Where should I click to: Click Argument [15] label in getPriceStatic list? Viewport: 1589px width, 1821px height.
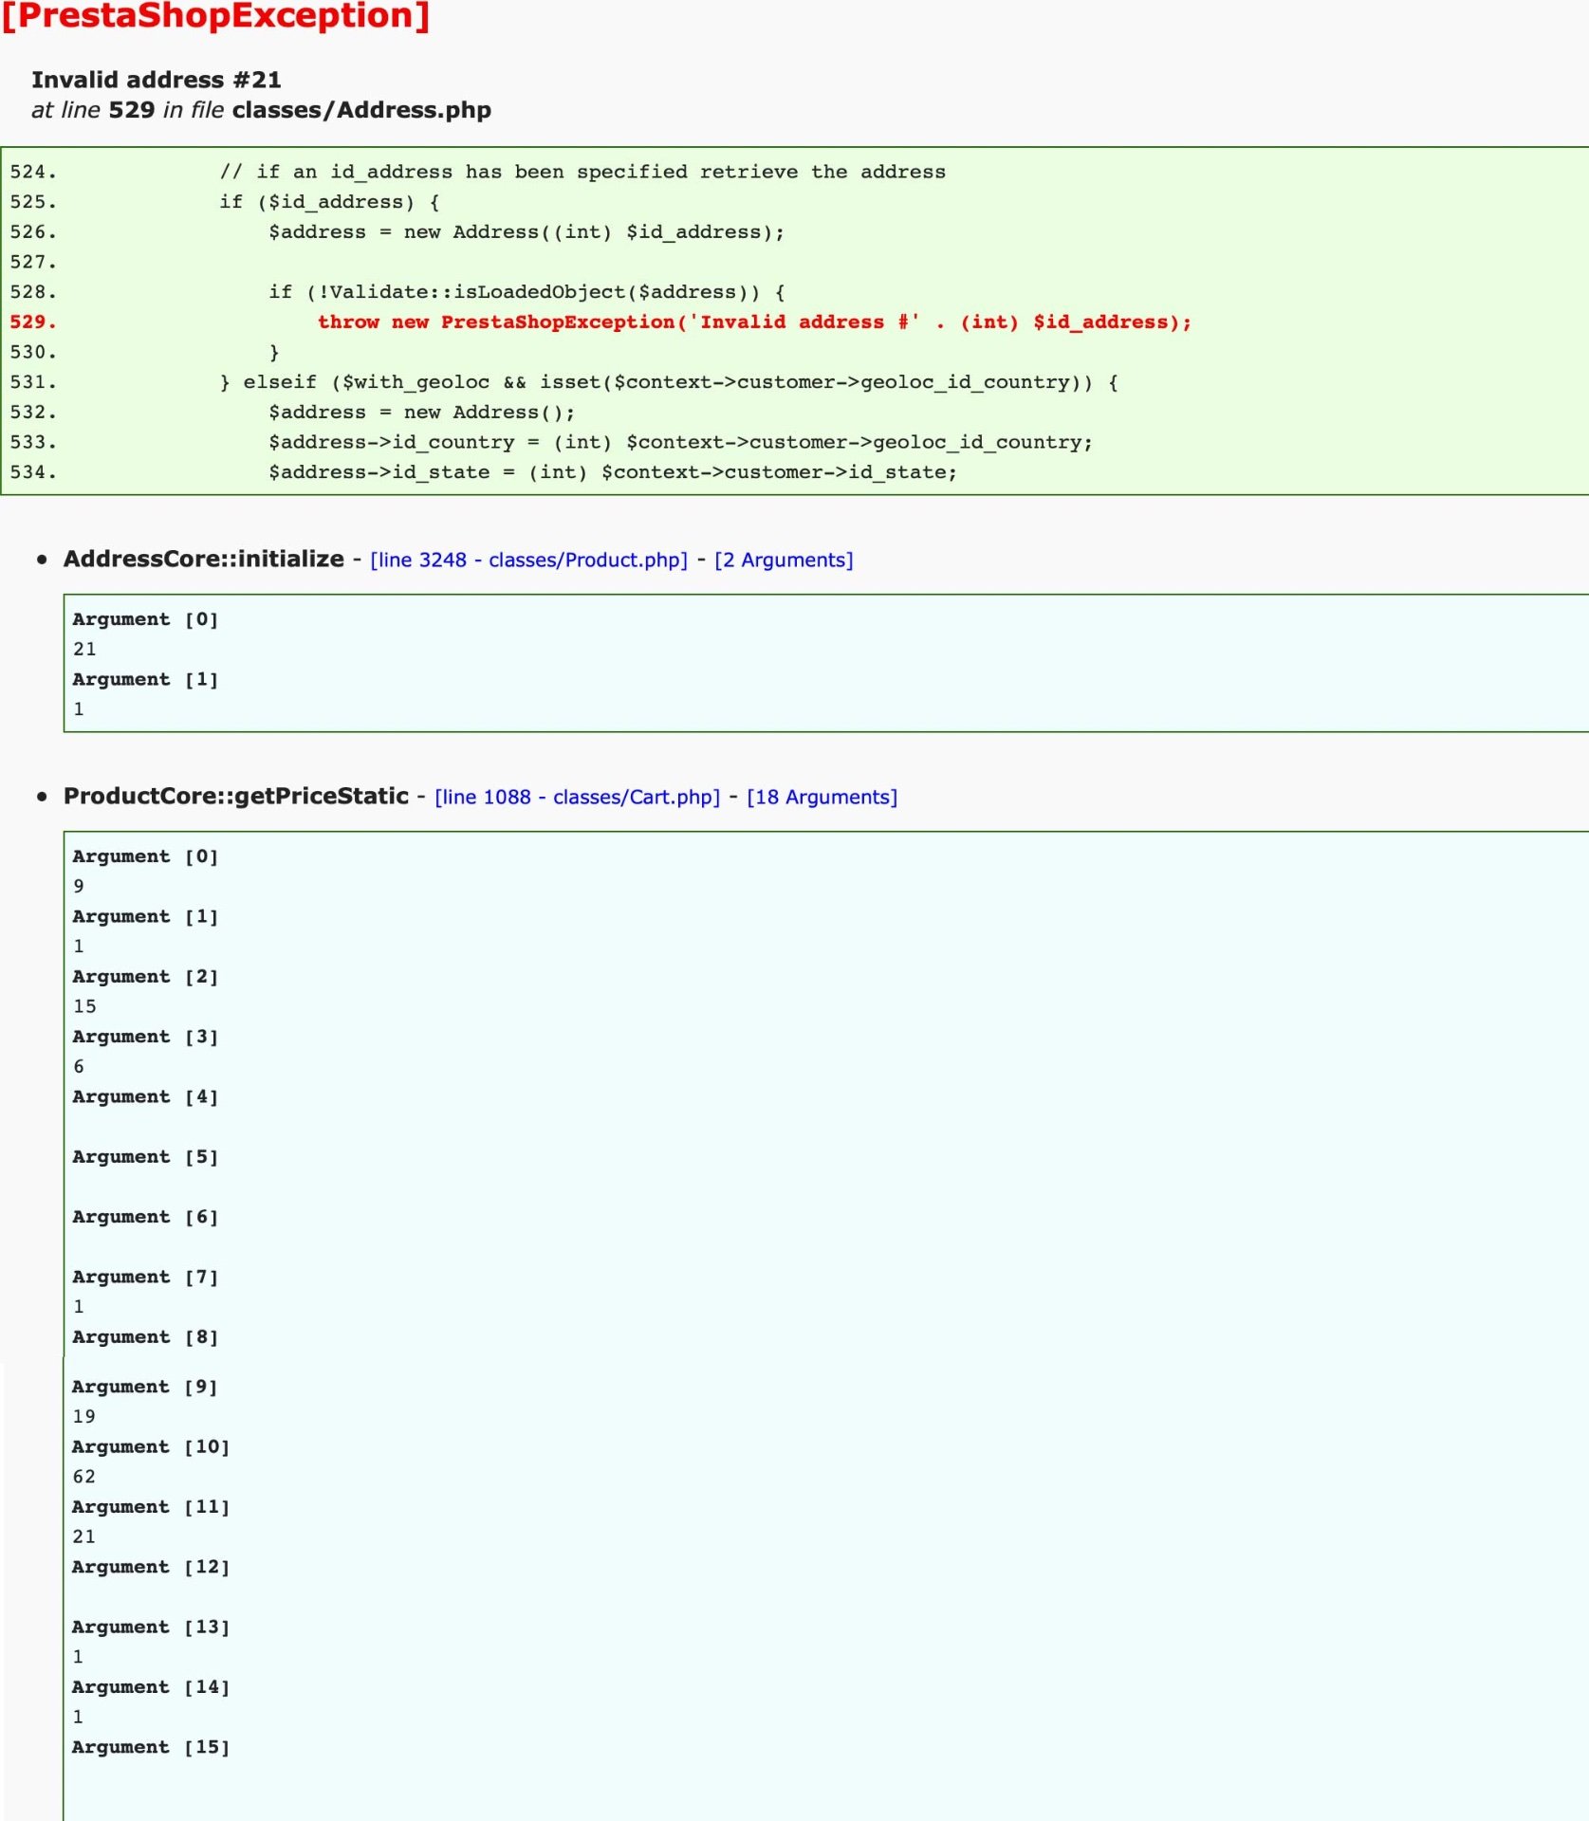coord(151,1747)
